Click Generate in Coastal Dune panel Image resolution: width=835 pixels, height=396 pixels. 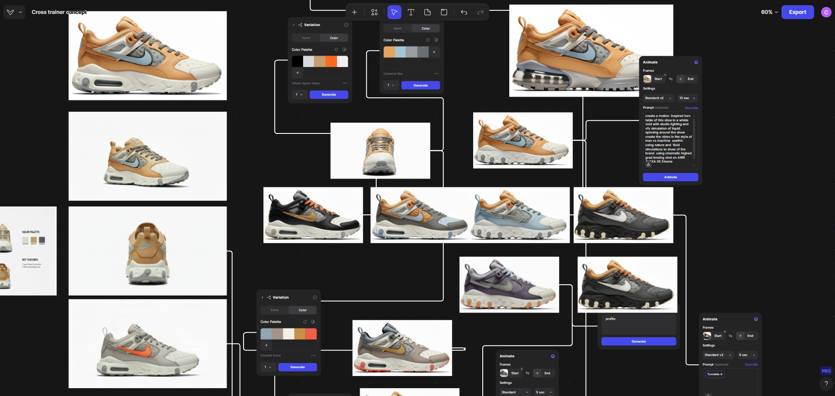[297, 367]
